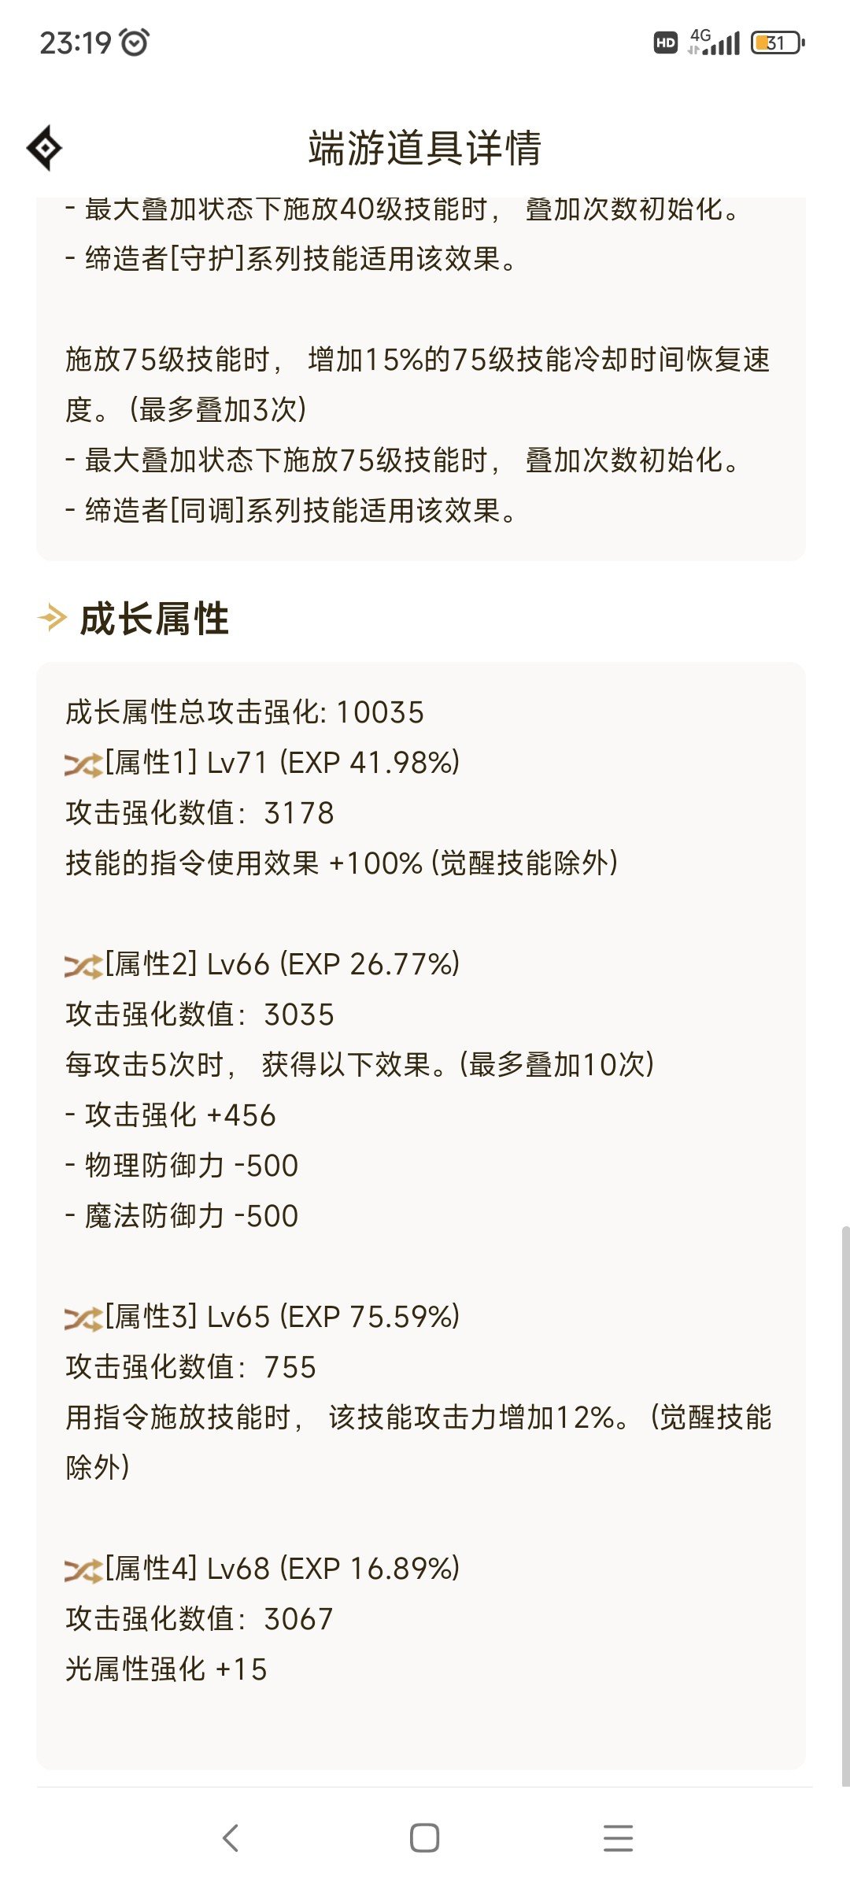Open the recent apps menu button
The width and height of the screenshot is (850, 1889).
tap(618, 1838)
